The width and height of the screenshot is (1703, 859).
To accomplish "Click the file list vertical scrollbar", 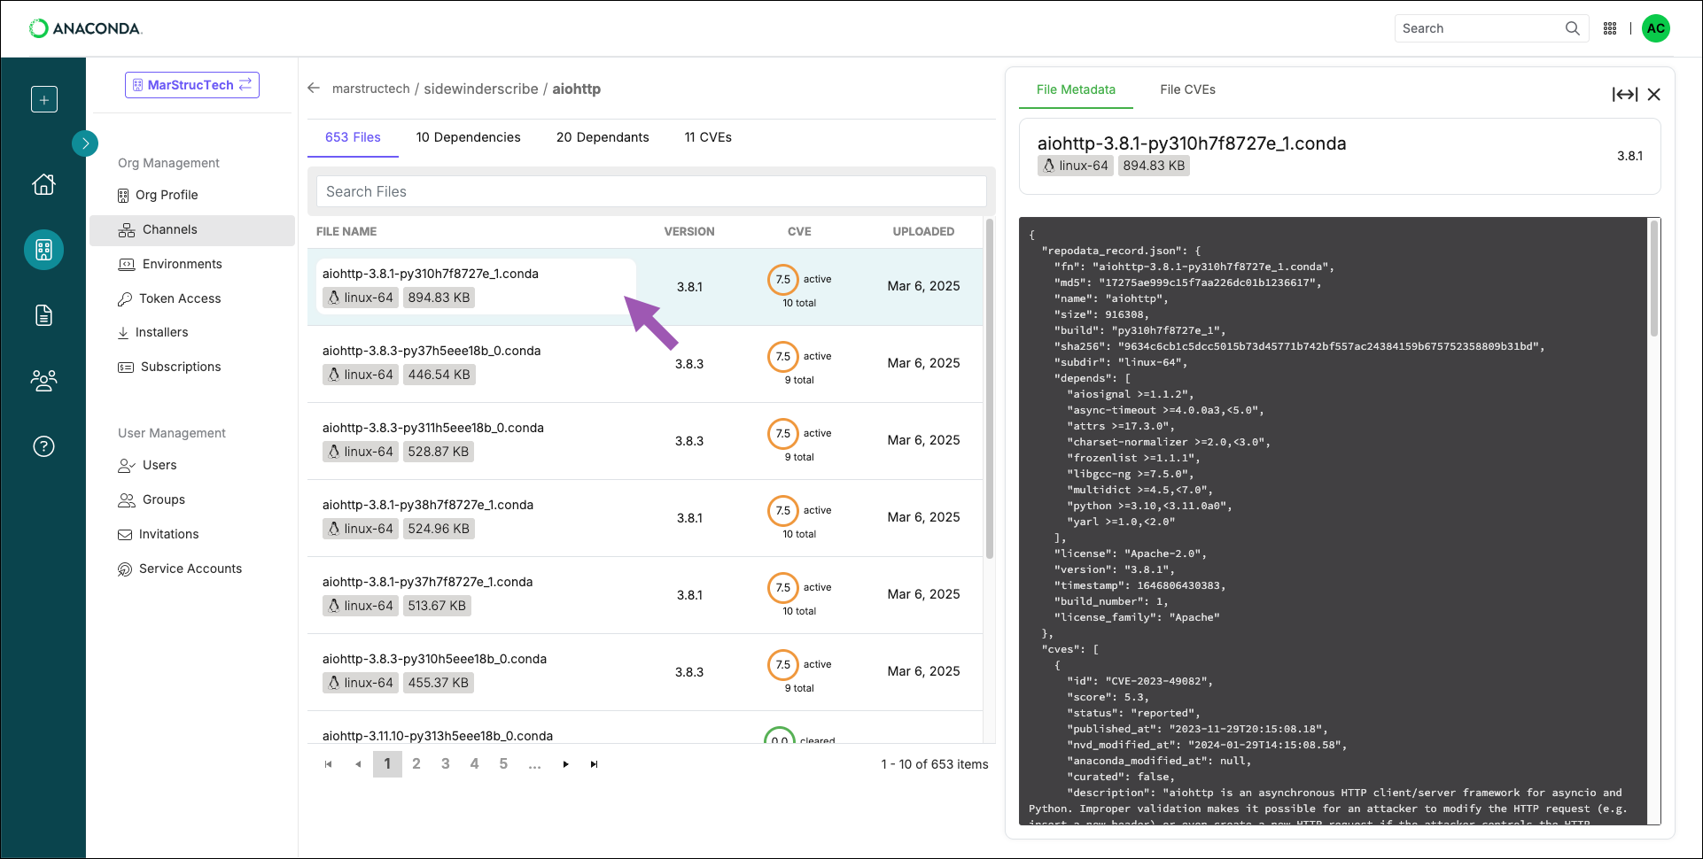I will 990,390.
